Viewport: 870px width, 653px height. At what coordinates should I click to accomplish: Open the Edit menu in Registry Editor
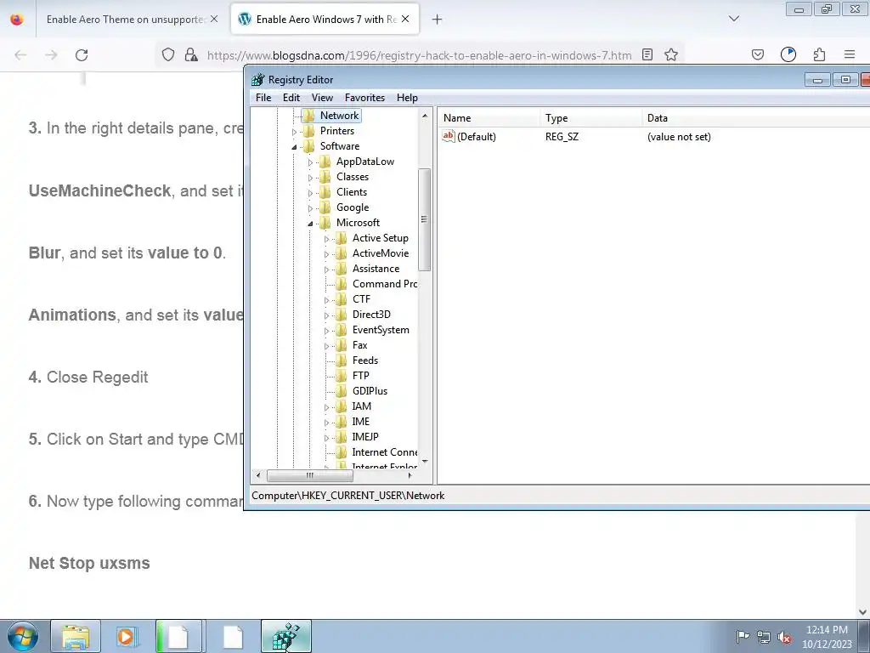coord(291,98)
